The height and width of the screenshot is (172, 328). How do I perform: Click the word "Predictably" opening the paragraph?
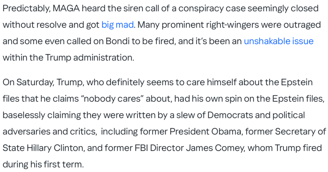(x=25, y=8)
